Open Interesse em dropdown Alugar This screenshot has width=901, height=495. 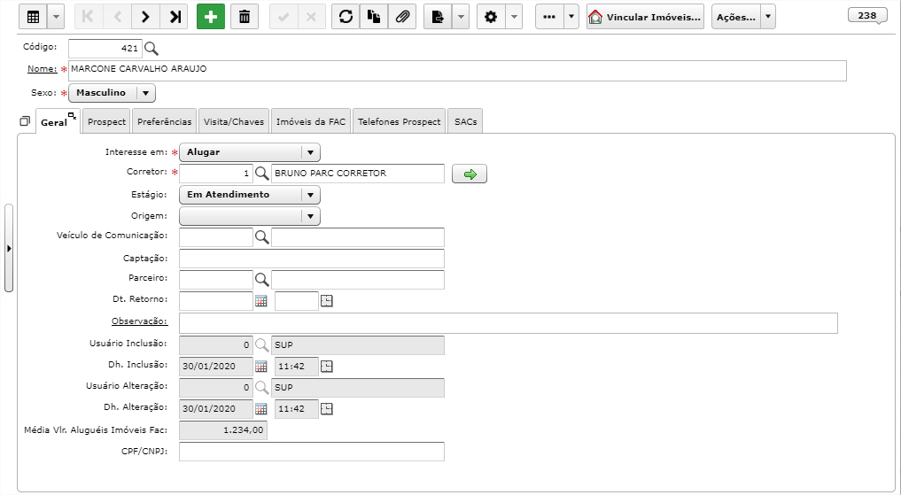(x=250, y=152)
